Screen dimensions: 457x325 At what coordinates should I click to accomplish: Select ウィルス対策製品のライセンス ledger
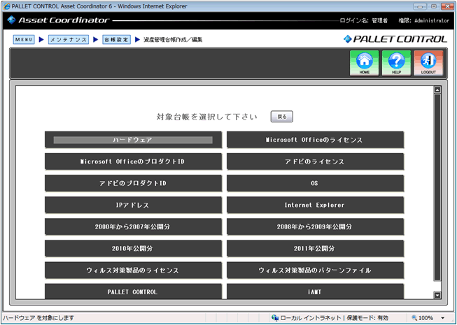133,270
